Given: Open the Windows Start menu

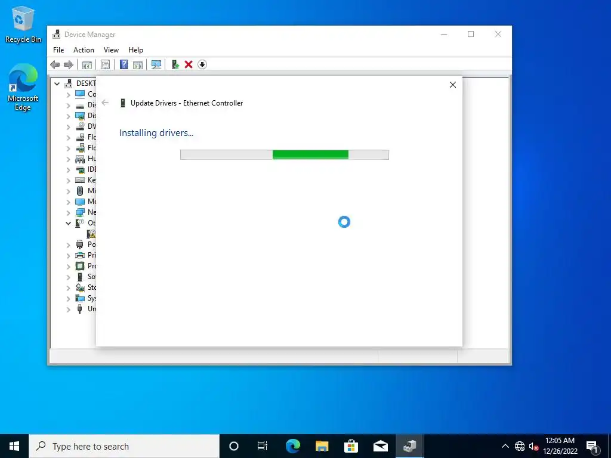Looking at the screenshot, I should pos(14,446).
